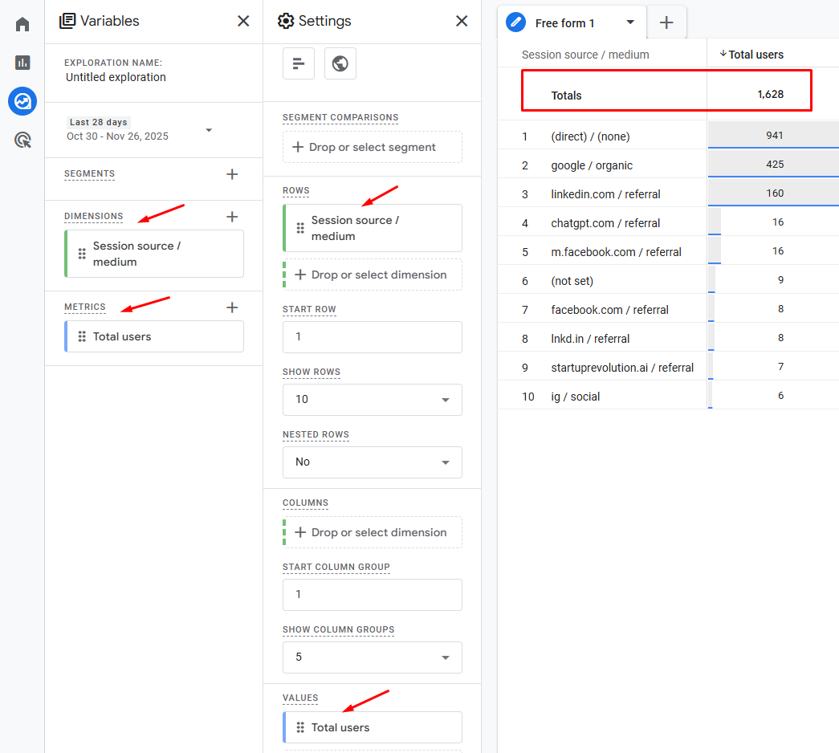The image size is (839, 753).
Task: Switch to the Free form 1 tab
Action: 565,22
